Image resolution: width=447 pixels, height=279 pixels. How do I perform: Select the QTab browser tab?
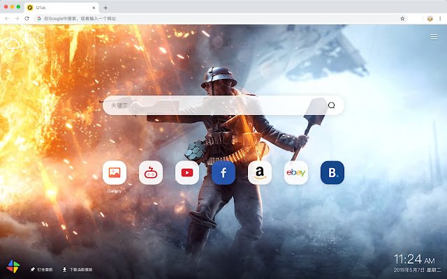pos(61,8)
